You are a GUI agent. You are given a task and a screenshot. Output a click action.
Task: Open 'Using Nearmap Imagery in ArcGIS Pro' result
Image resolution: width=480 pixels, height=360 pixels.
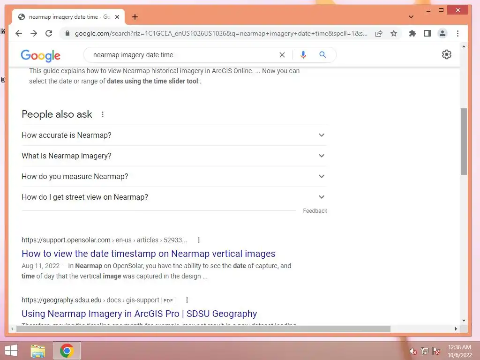point(139,314)
